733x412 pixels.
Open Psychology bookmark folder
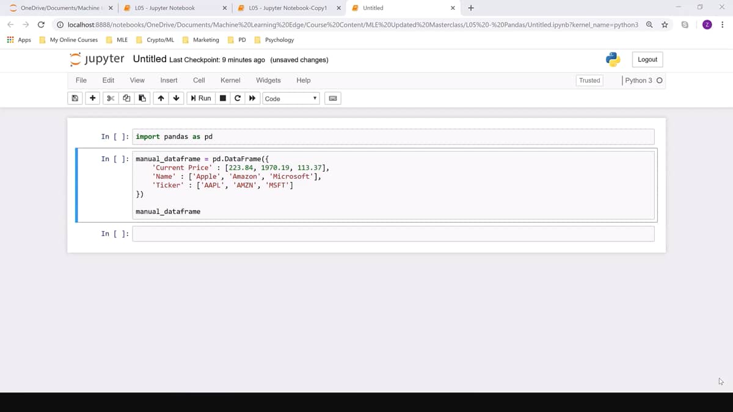pos(274,40)
